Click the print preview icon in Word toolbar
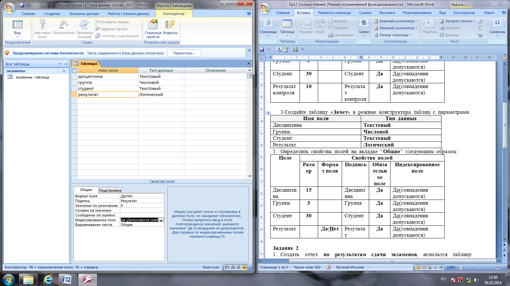Screen dimensions: 510x286 (295, 50)
